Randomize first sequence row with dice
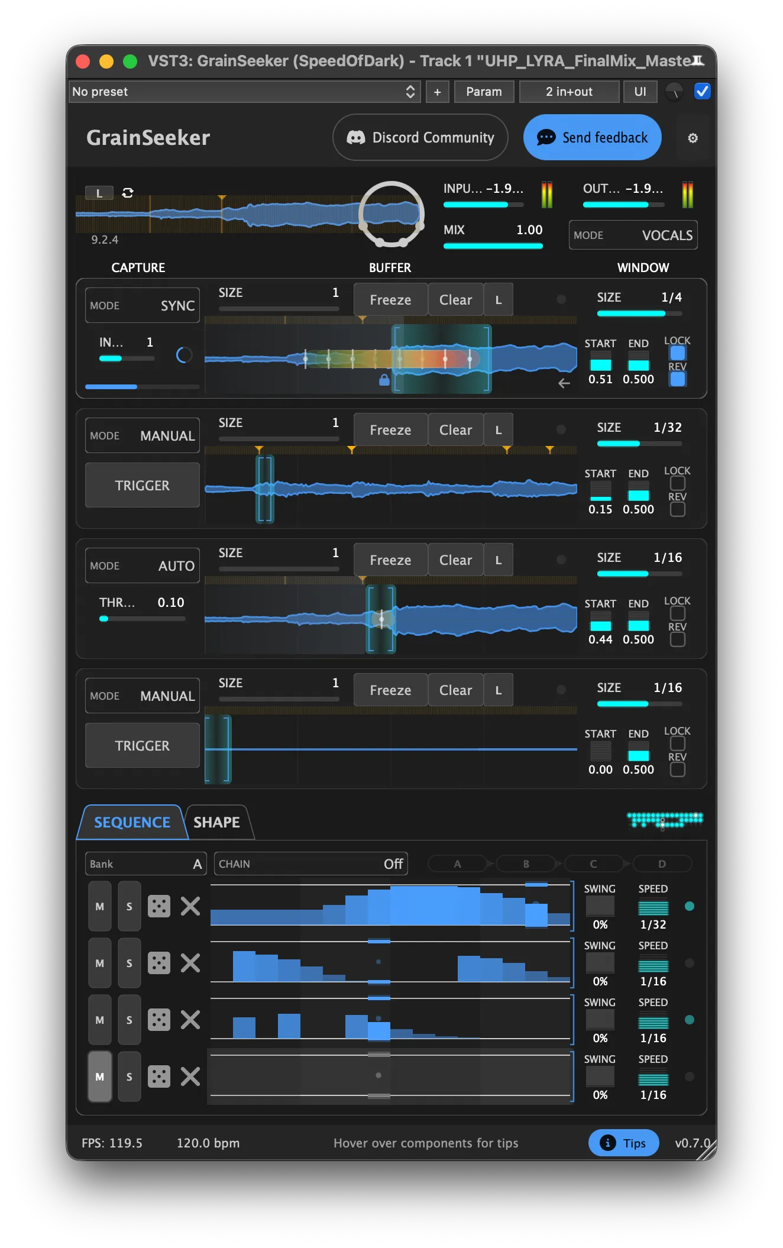Image resolution: width=783 pixels, height=1248 pixels. (158, 906)
